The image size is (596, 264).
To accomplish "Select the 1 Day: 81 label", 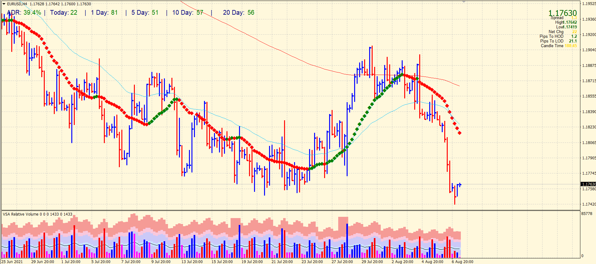I will tap(104, 13).
